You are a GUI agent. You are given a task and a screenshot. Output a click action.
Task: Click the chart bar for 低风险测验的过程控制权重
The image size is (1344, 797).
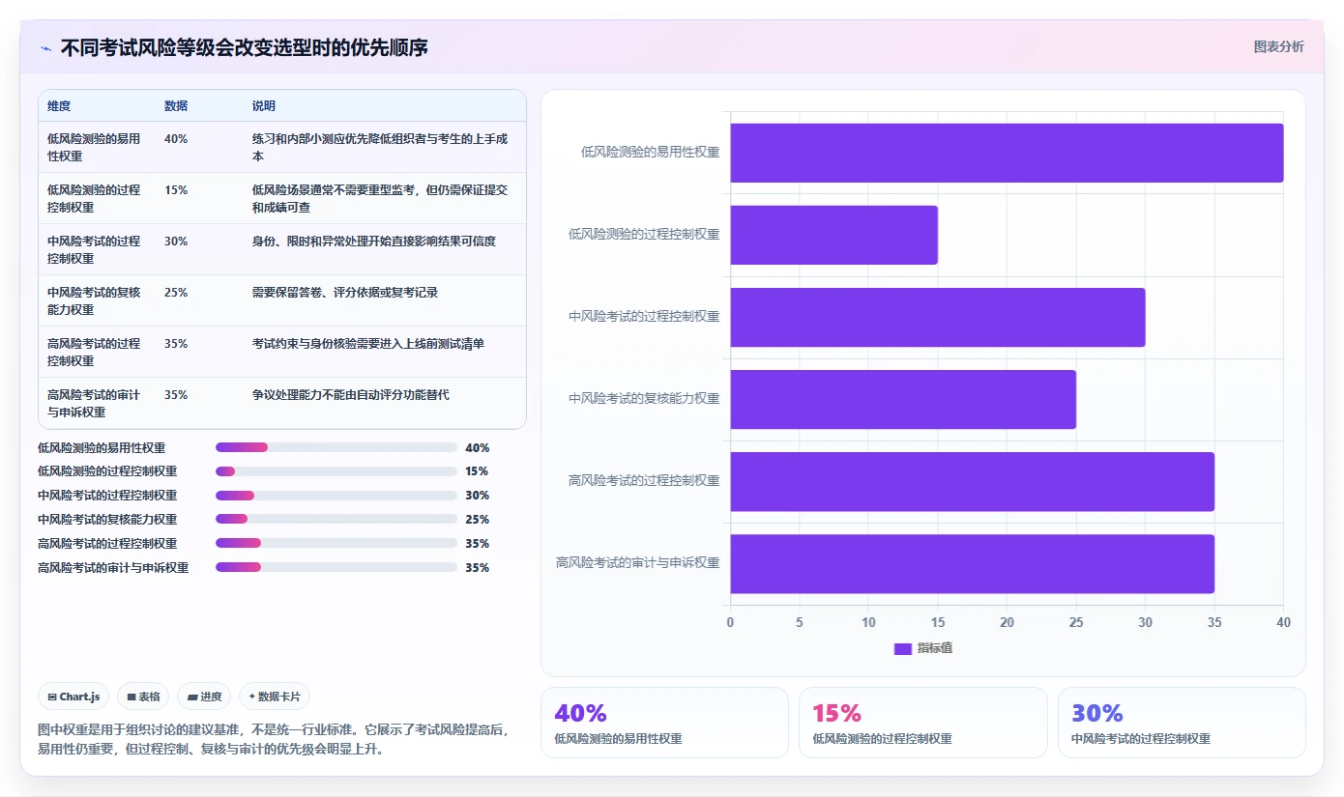click(x=833, y=235)
